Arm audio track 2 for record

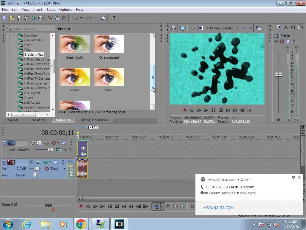tap(31, 162)
